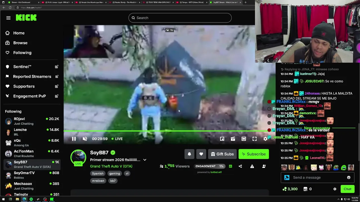Pause the stream video
The height and width of the screenshot is (202, 360).
tap(74, 139)
